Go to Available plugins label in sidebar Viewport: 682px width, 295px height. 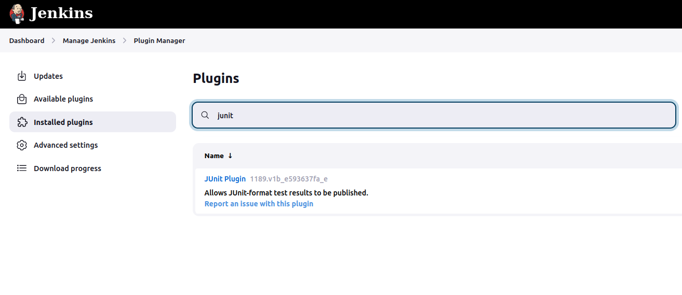point(63,99)
